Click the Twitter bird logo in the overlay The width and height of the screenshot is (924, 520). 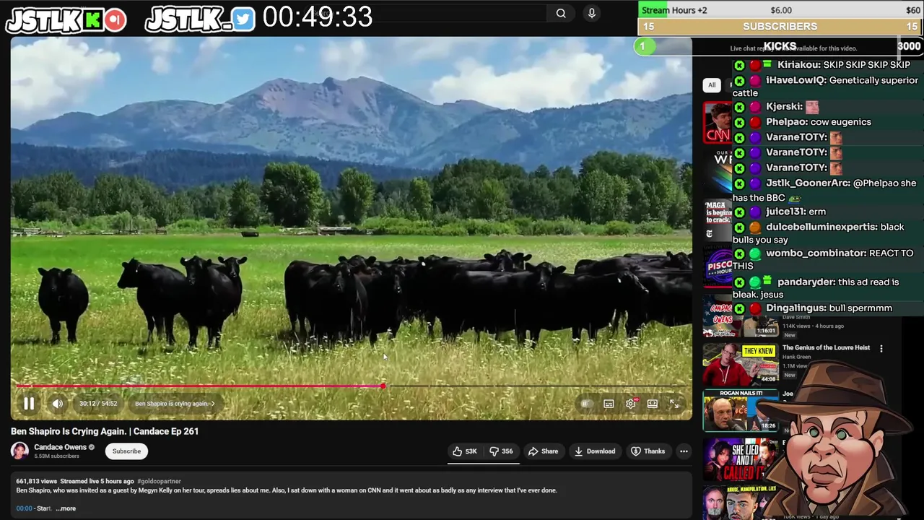(244, 20)
